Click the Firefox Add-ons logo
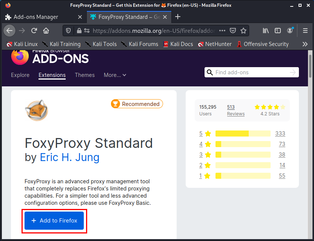The height and width of the screenshot is (241, 314). tap(50, 57)
